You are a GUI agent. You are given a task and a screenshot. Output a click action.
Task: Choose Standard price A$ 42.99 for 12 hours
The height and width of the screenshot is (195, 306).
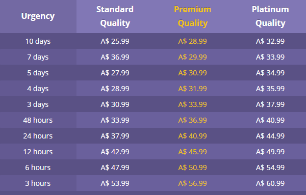click(115, 152)
